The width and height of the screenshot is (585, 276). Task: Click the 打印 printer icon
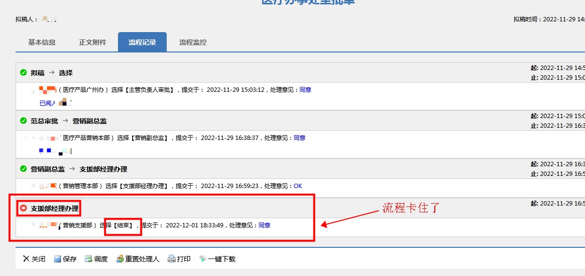pos(171,259)
